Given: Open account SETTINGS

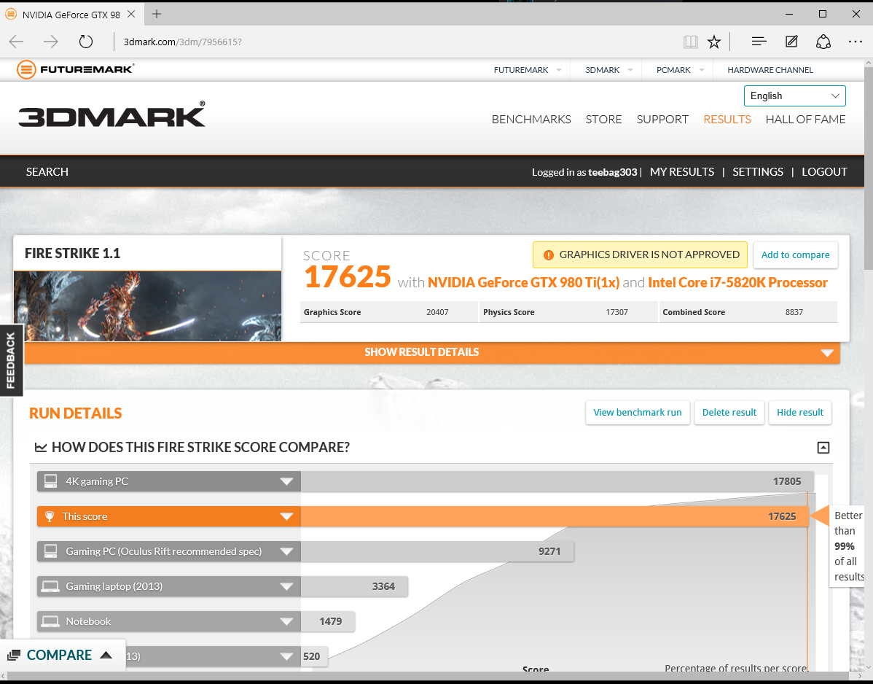Looking at the screenshot, I should click(758, 171).
